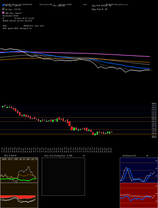The height and width of the screenshot is (208, 158).
Task: Click the '(MGR) 19.1, 16.2, 23.8' ADX values
Action: pyautogui.click(x=33, y=26)
